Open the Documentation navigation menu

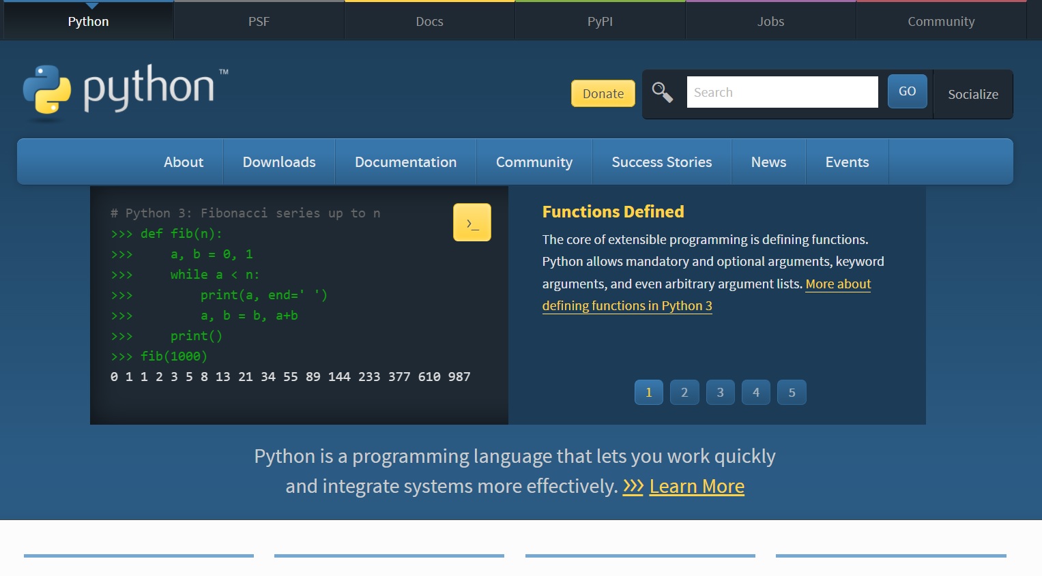pos(405,162)
